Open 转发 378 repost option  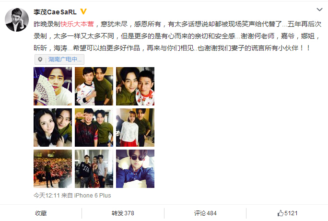(x=123, y=213)
